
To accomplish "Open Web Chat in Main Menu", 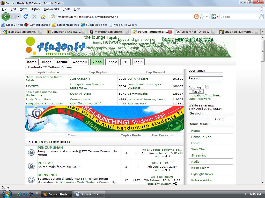I will (198, 149).
